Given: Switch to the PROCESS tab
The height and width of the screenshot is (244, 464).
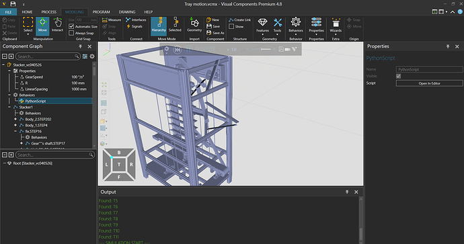Looking at the screenshot, I should pyautogui.click(x=49, y=12).
